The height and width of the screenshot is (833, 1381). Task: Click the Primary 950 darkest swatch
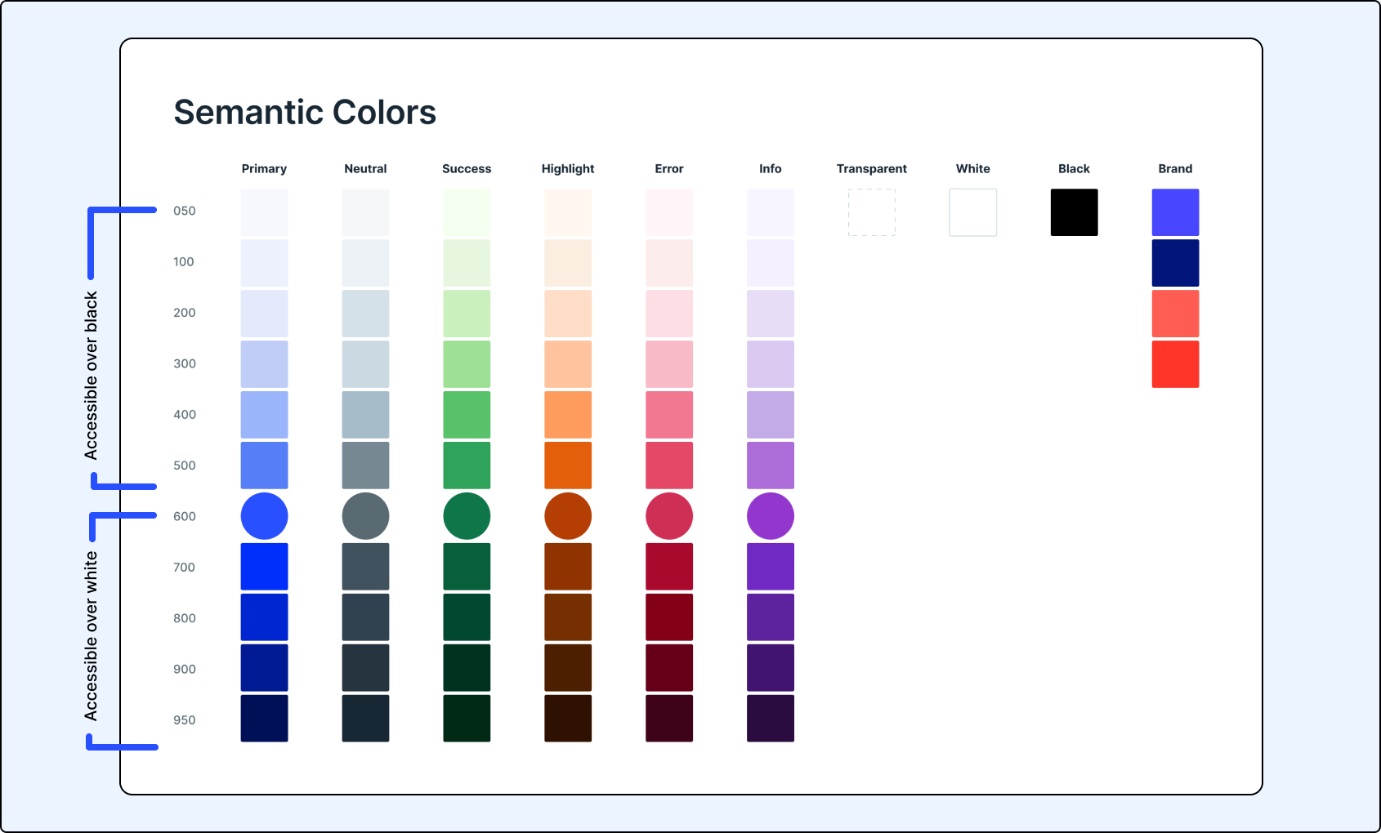263,719
